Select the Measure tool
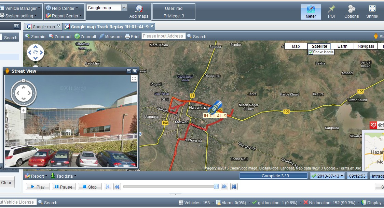This screenshot has height=208, width=384. [x=110, y=36]
